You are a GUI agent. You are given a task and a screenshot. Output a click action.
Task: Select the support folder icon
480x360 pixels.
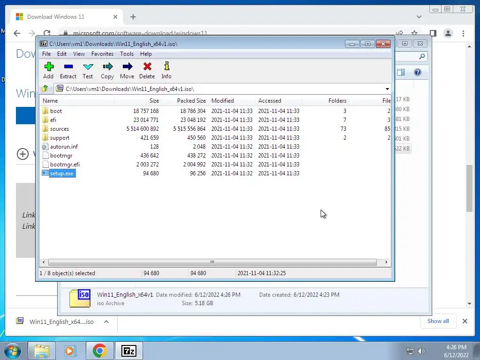tap(45, 137)
